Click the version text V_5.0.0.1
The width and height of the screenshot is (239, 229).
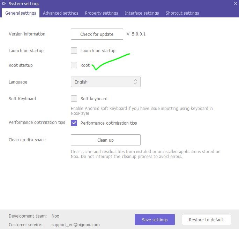[x=136, y=34]
